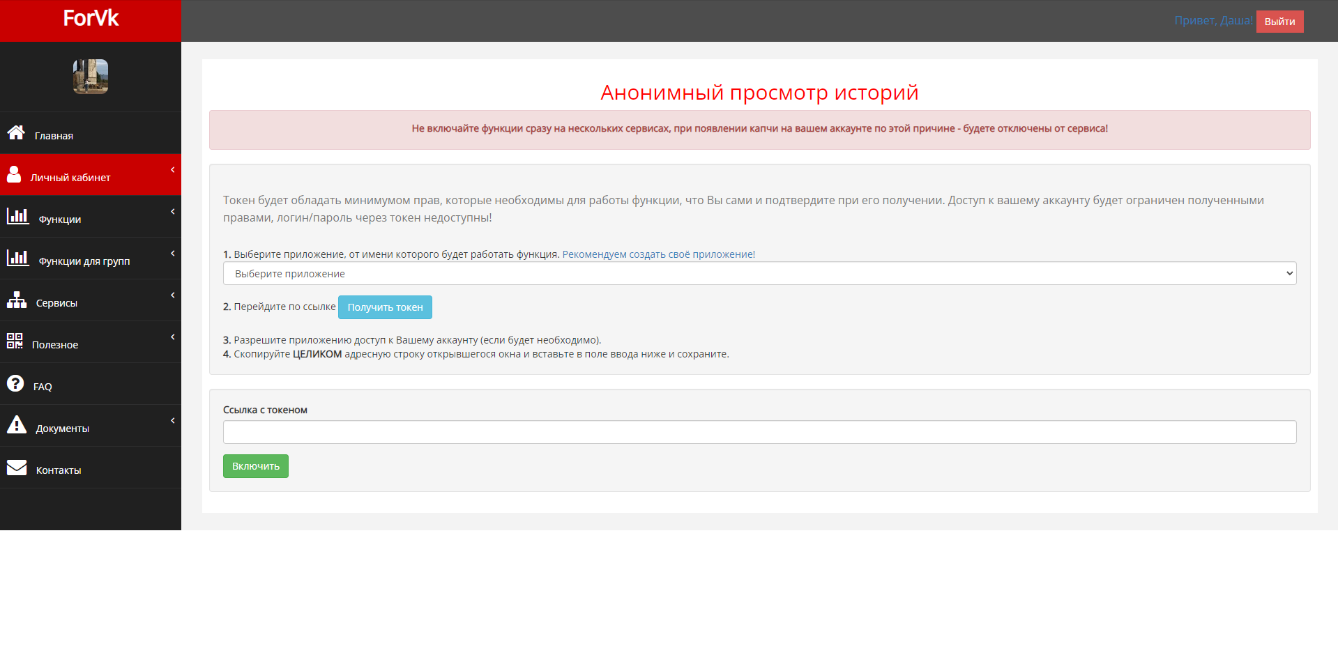Click the warning triangle icon beside Документы

17,424
